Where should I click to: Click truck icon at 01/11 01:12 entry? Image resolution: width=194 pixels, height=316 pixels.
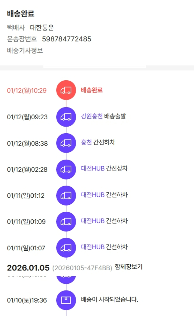pyautogui.click(x=66, y=195)
